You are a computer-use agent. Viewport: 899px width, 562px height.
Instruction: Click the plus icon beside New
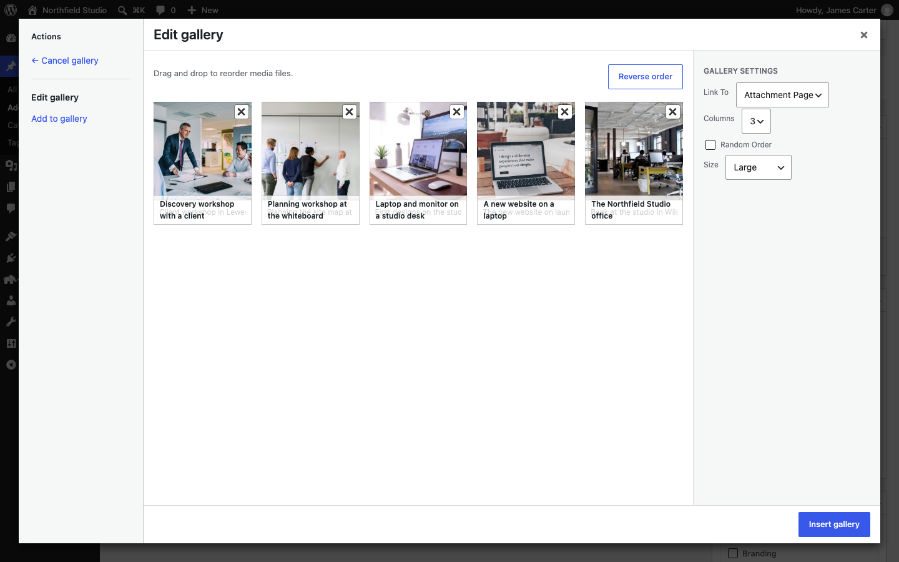(x=192, y=10)
